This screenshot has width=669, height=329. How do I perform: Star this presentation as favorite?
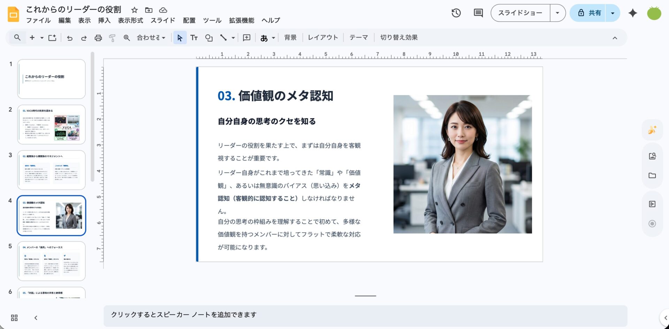pos(134,10)
